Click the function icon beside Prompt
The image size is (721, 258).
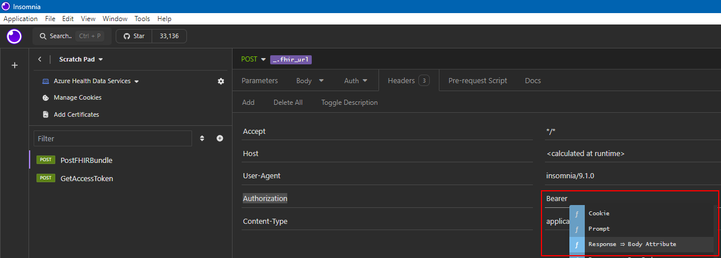pyautogui.click(x=577, y=229)
